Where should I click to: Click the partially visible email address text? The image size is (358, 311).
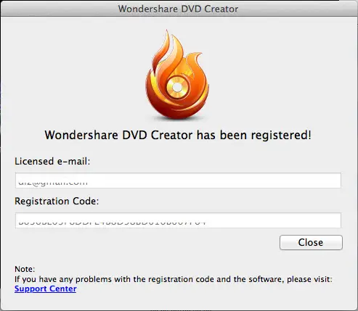[x=53, y=183]
